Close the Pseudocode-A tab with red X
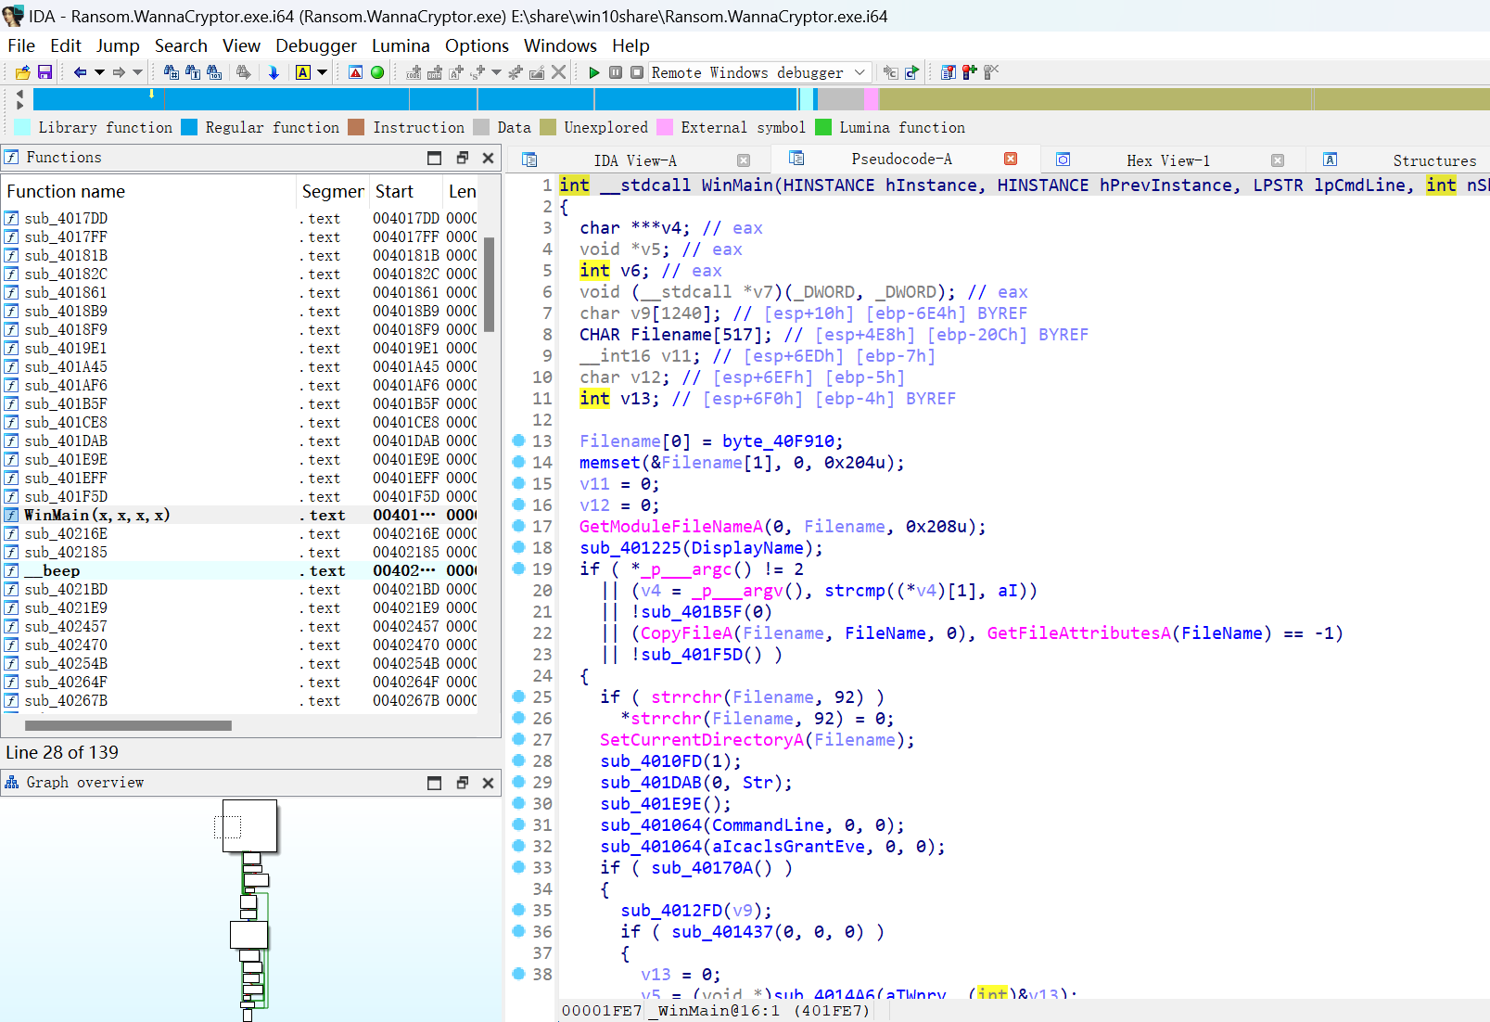This screenshot has height=1022, width=1490. click(x=1011, y=159)
